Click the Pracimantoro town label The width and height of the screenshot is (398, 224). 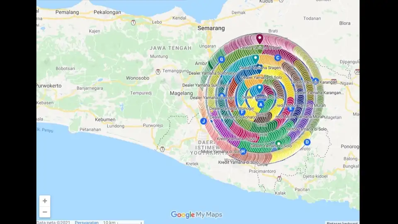[x=262, y=171]
